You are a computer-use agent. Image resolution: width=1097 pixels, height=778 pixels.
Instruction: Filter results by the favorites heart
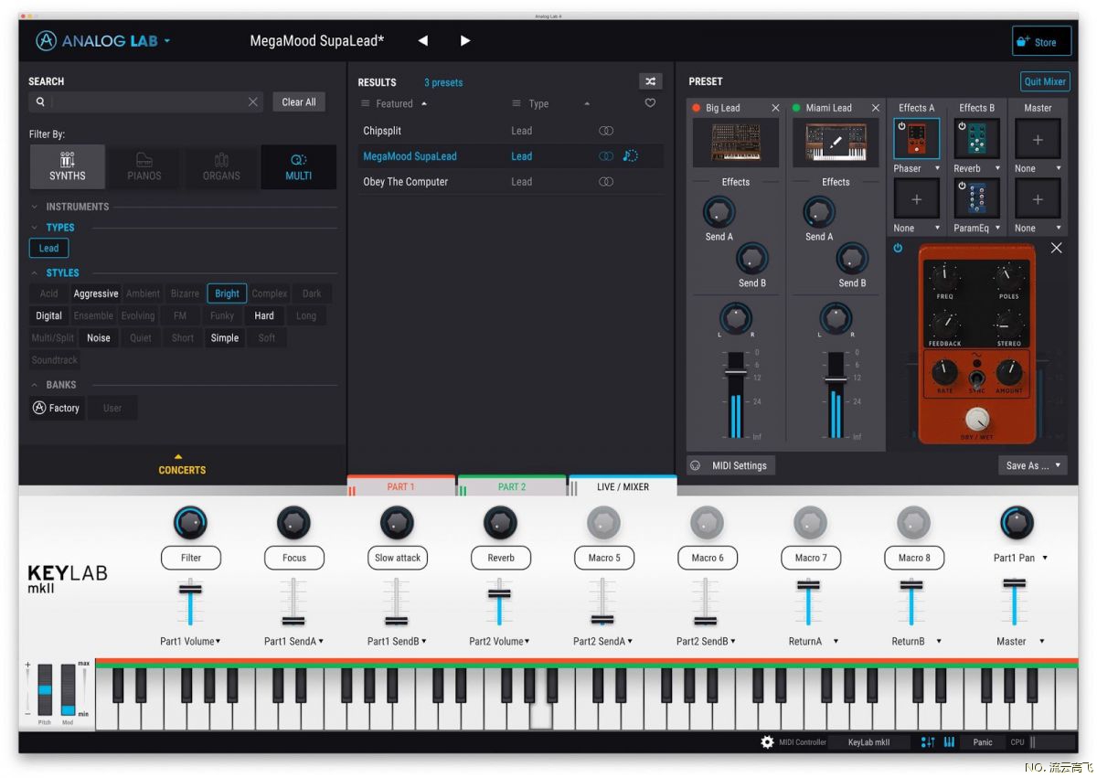[650, 103]
